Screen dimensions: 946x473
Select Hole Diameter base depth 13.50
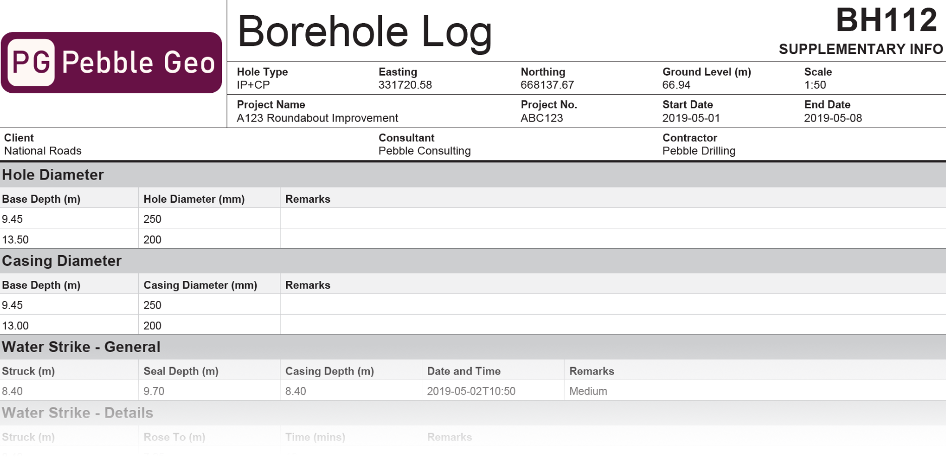(x=15, y=240)
